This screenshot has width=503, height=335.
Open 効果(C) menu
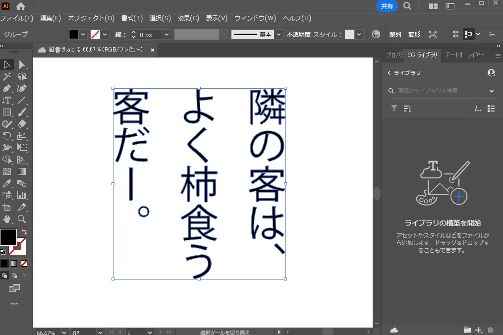coord(188,18)
